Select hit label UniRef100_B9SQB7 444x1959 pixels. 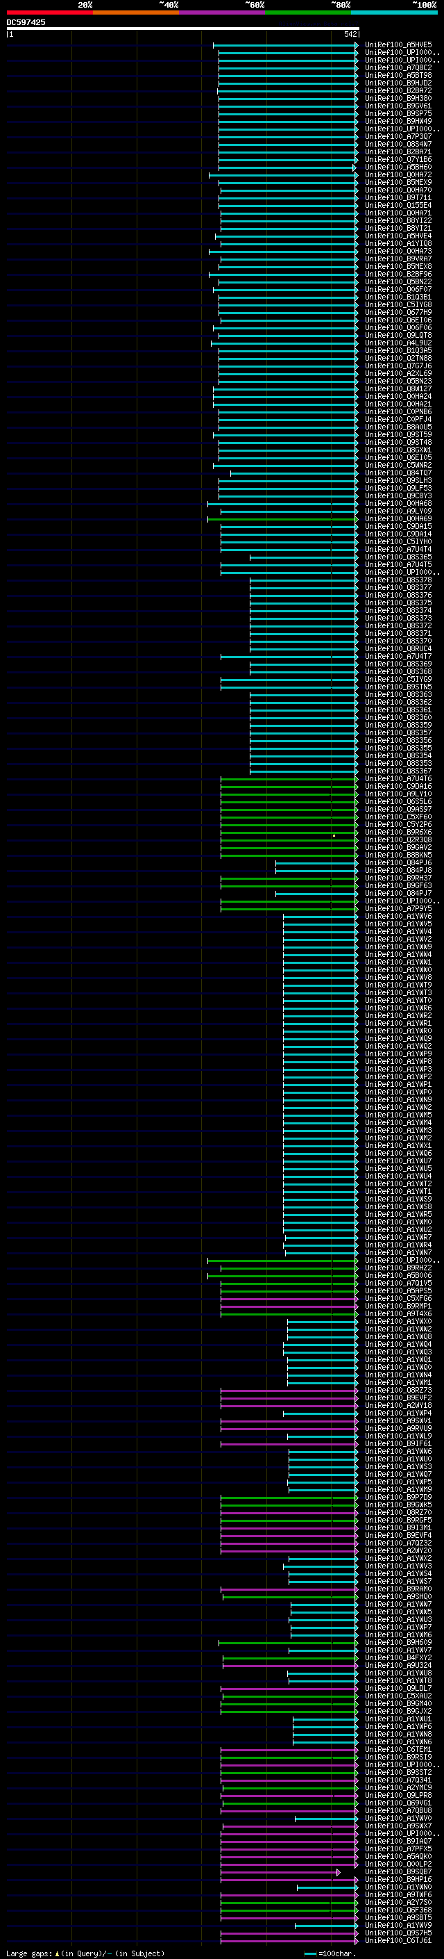pos(398,1871)
